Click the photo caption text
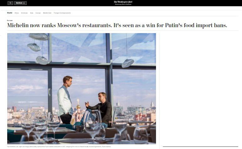 click(59, 146)
